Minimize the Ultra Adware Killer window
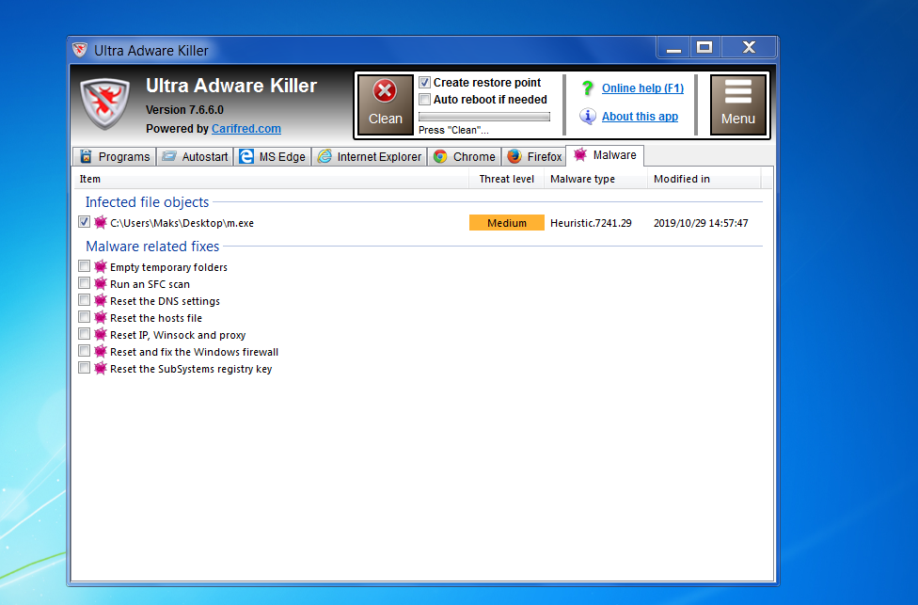 (673, 47)
